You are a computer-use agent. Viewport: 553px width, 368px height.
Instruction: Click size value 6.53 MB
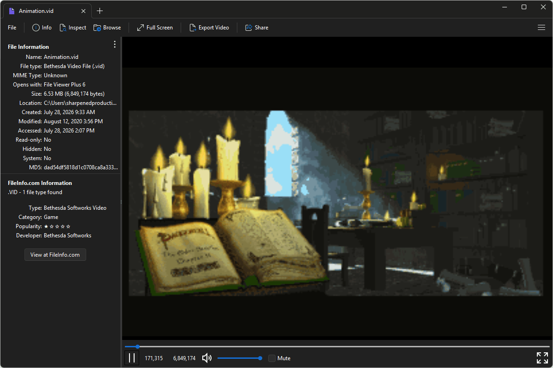pos(74,94)
